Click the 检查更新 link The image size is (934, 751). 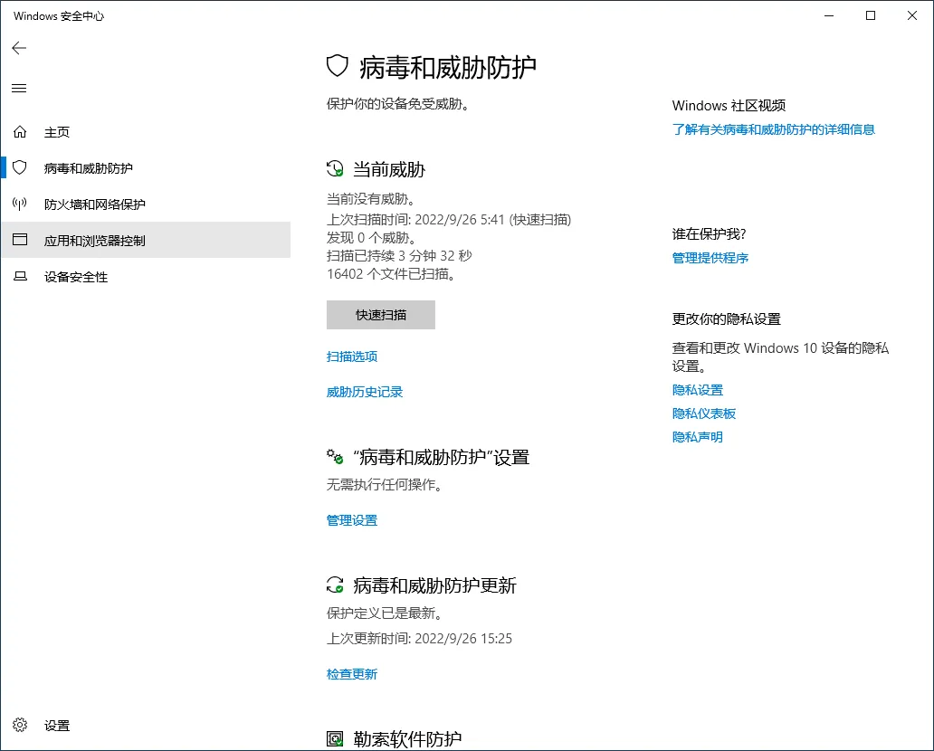(x=352, y=673)
